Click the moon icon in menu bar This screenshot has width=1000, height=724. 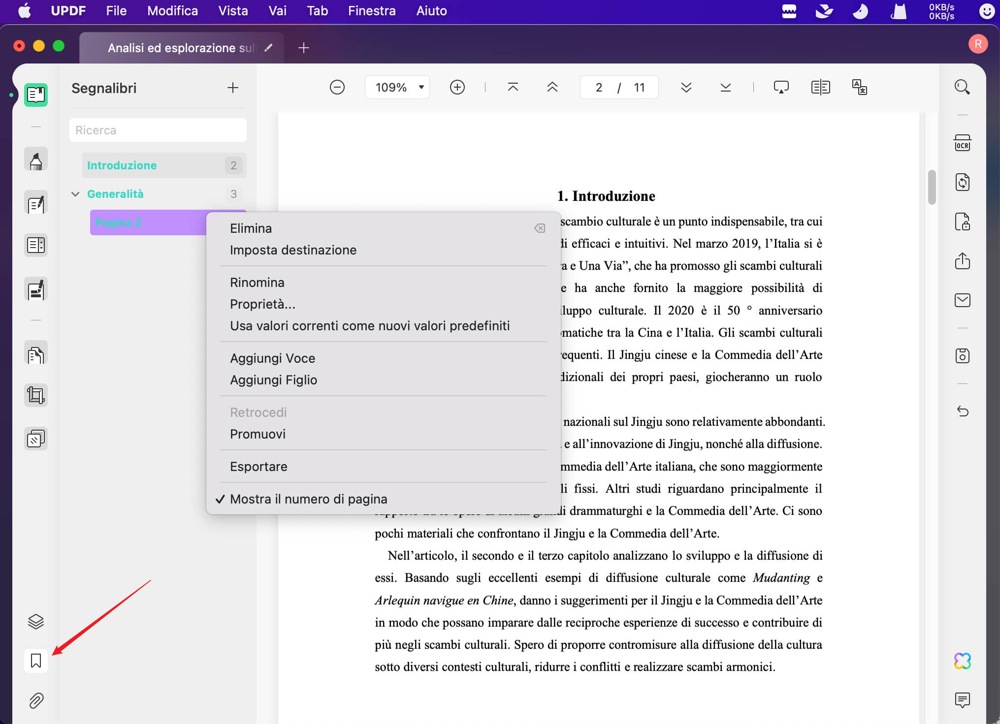point(860,11)
